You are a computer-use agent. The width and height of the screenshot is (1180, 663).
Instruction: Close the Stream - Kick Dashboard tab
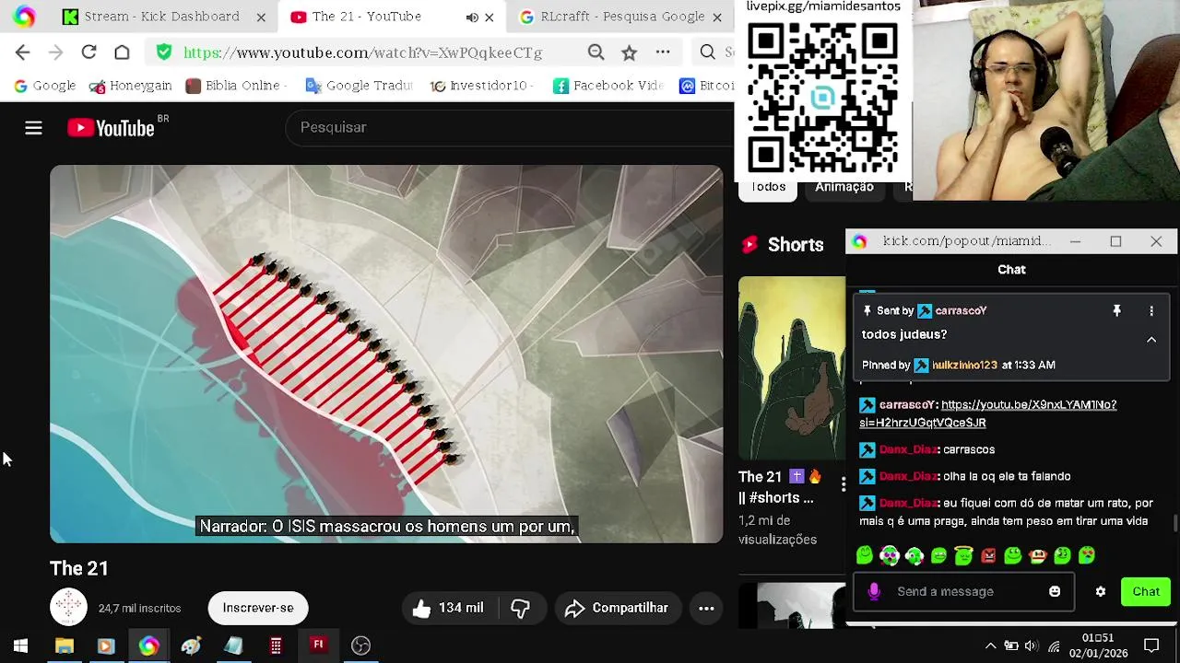pyautogui.click(x=261, y=17)
